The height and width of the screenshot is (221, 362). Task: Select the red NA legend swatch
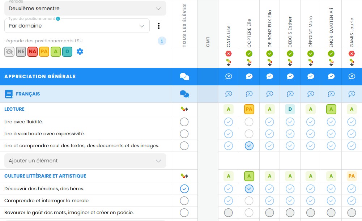pyautogui.click(x=33, y=52)
